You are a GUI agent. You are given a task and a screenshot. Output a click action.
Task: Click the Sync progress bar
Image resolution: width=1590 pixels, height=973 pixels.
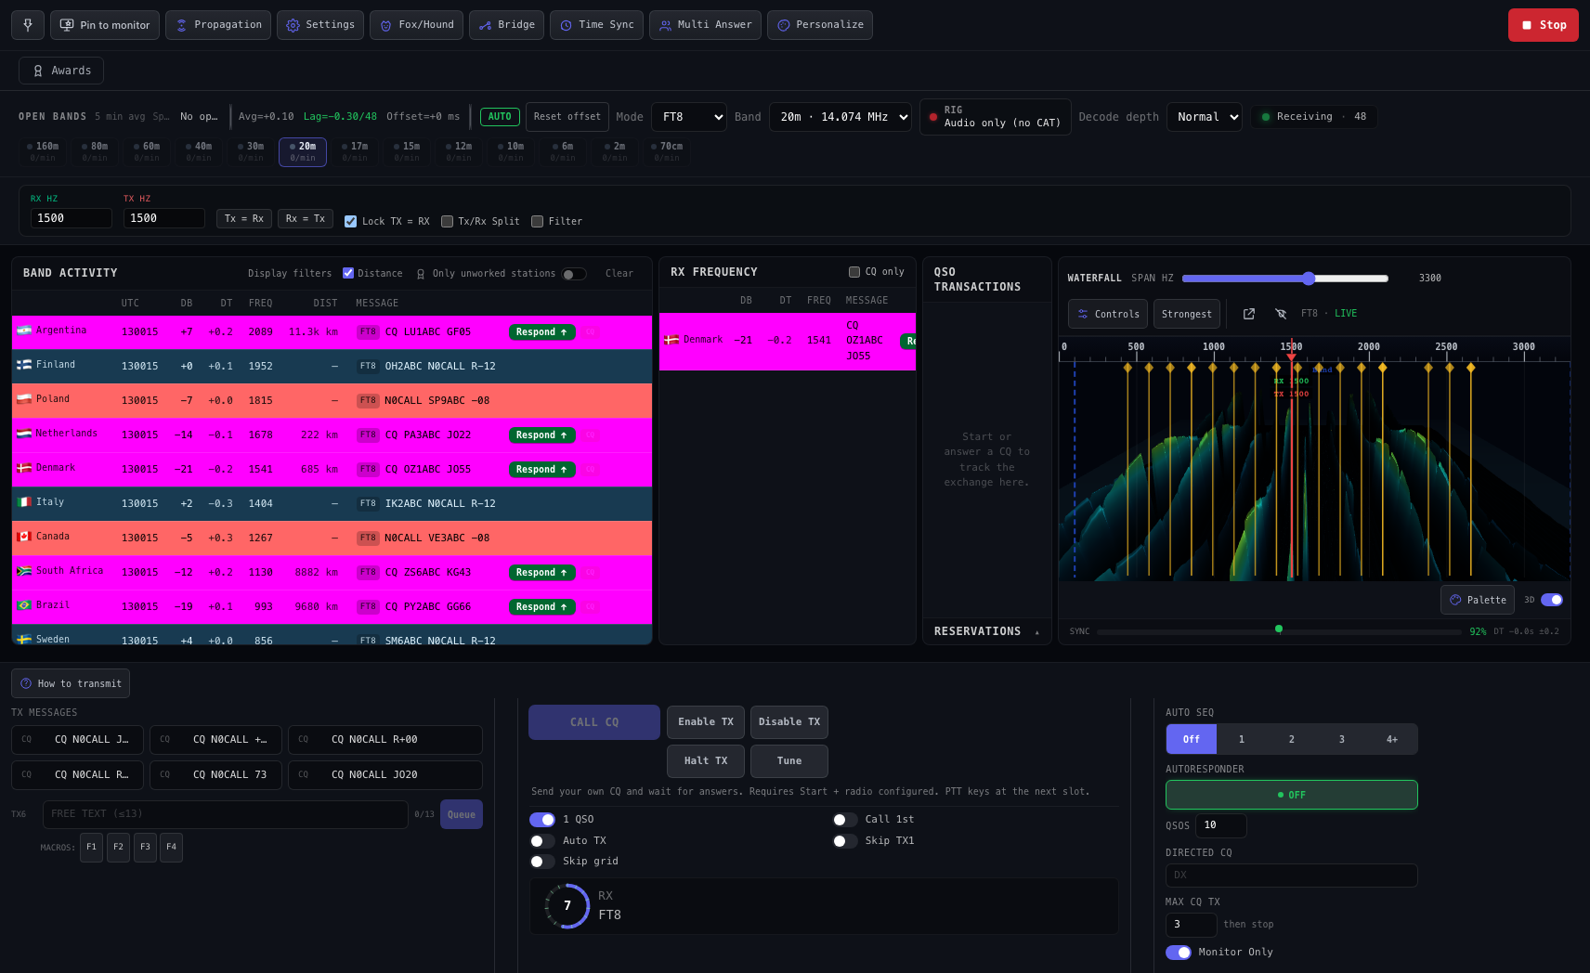1279,631
